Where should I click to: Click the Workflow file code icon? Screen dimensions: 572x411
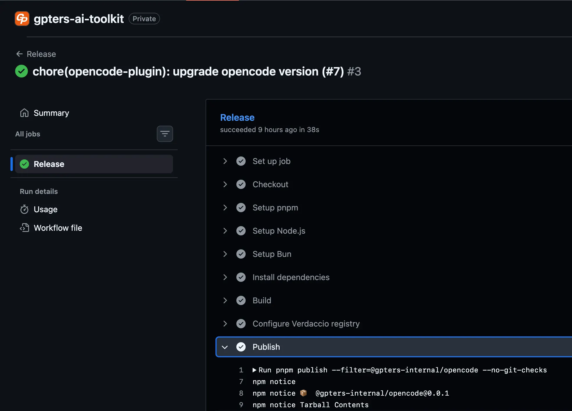click(x=24, y=228)
